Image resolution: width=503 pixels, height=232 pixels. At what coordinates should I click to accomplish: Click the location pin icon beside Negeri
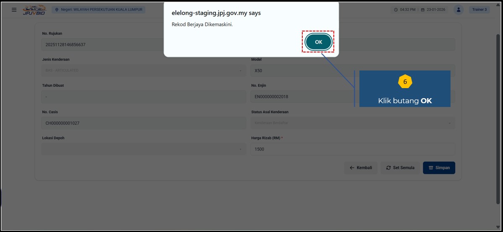coord(57,9)
